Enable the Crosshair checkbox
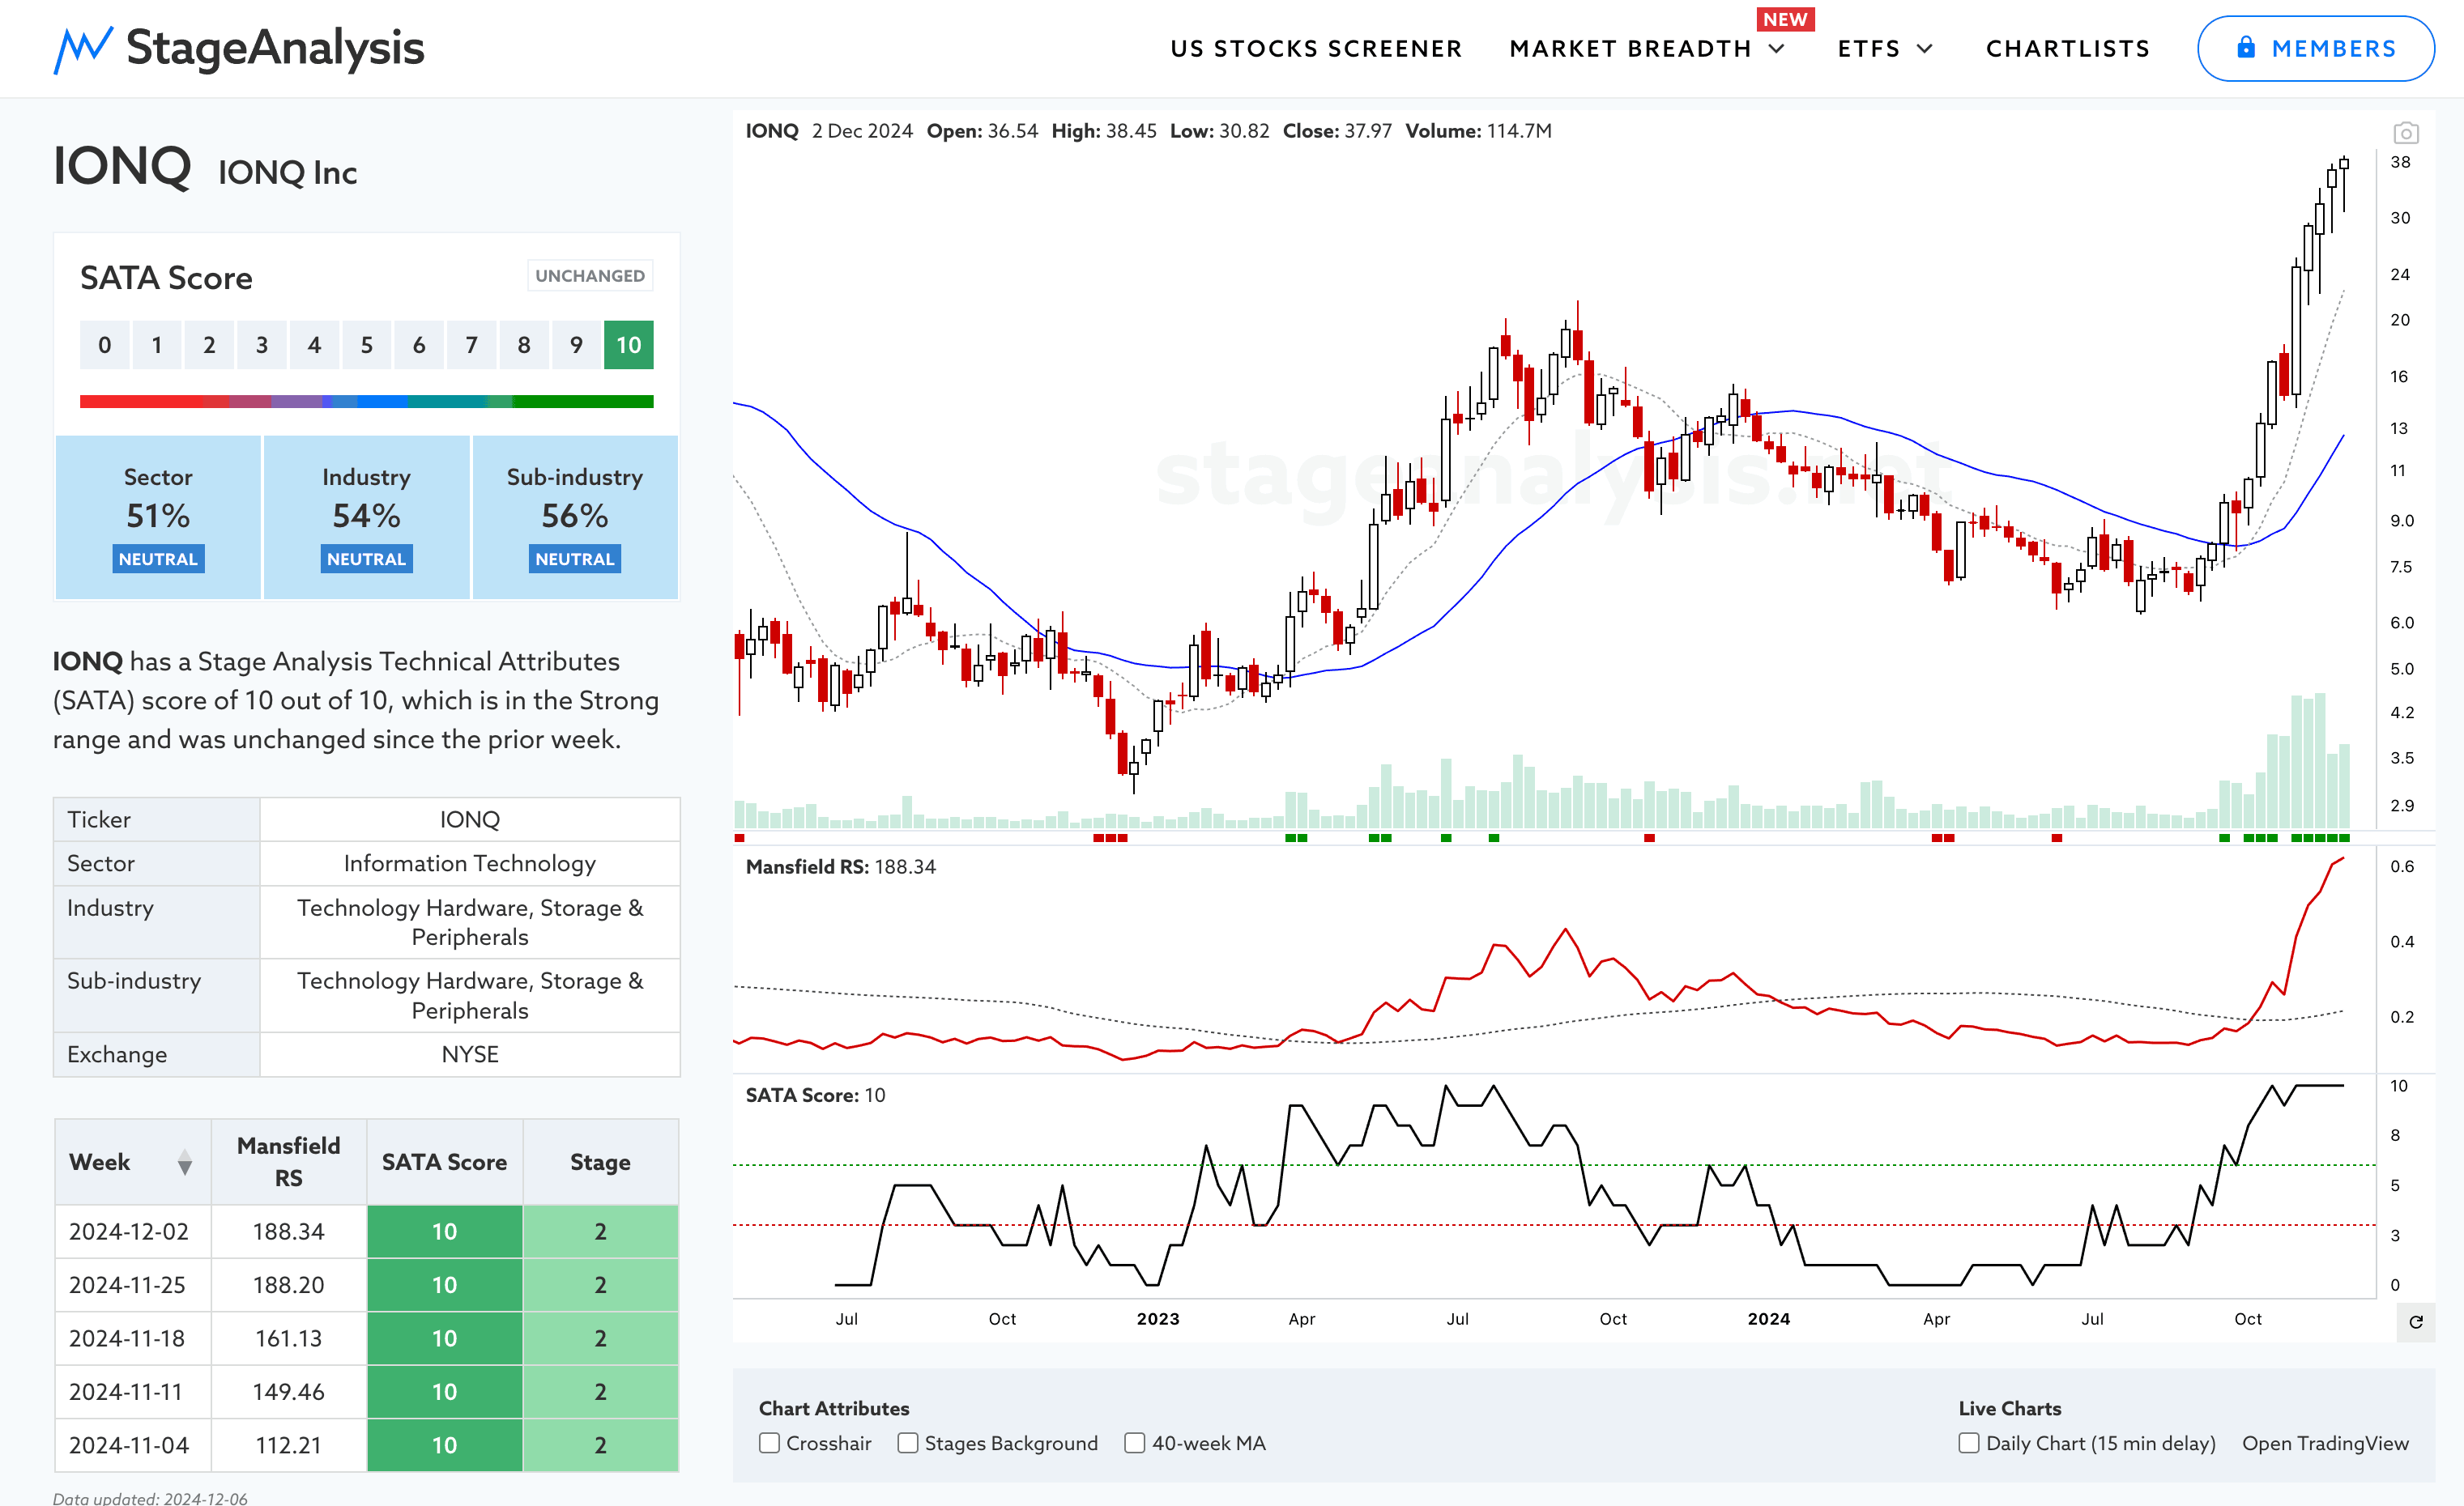 pyautogui.click(x=769, y=1442)
